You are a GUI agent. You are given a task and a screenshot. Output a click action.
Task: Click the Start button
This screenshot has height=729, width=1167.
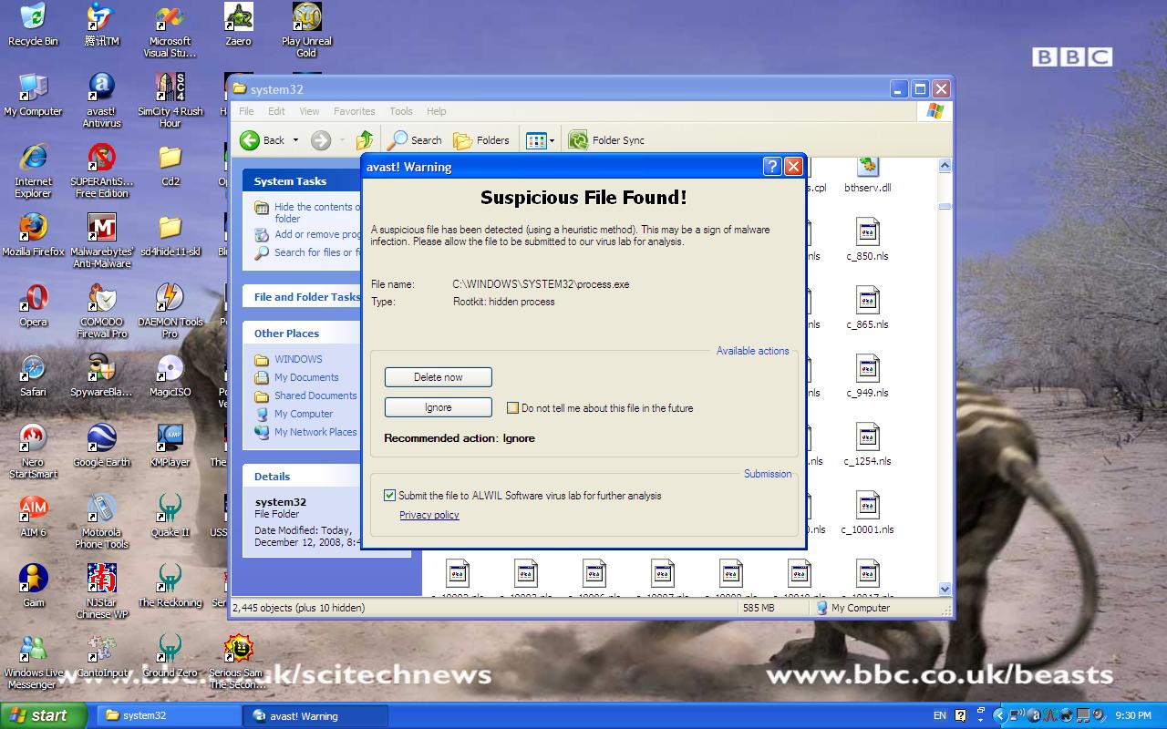coord(44,715)
